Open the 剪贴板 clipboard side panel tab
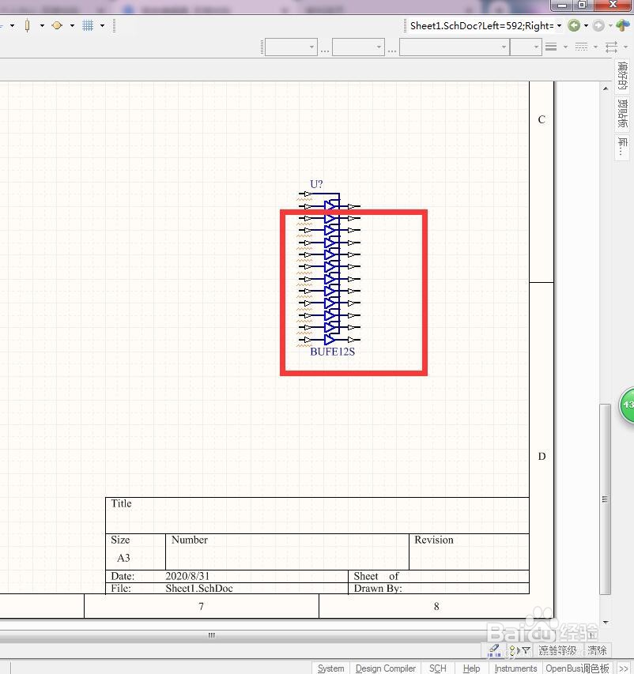Viewport: 634px width, 674px height. coord(622,113)
